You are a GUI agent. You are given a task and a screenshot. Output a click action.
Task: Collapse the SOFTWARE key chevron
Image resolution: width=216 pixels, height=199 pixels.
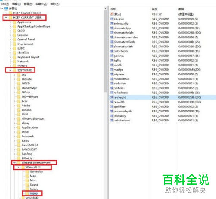[x=10, y=70]
